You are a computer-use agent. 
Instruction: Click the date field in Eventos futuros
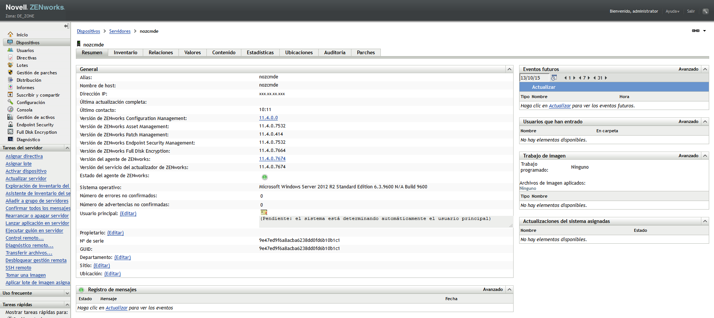534,78
